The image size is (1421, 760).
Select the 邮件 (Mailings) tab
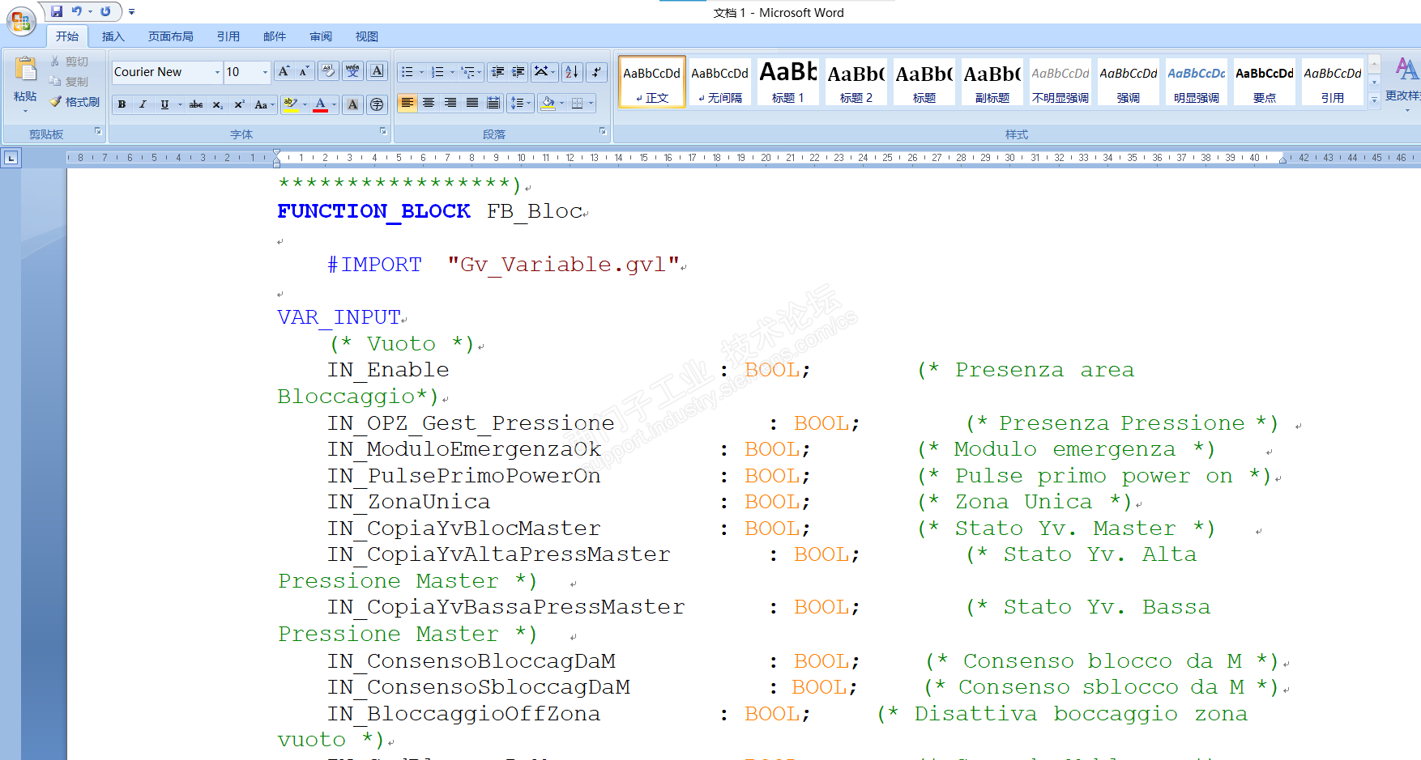point(275,36)
